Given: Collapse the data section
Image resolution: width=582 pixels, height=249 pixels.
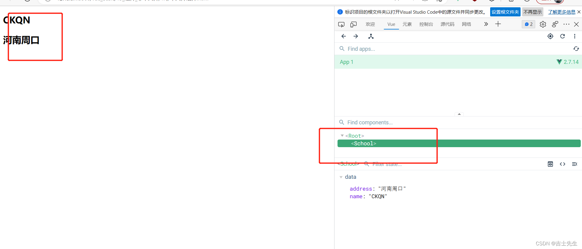Looking at the screenshot, I should point(341,177).
